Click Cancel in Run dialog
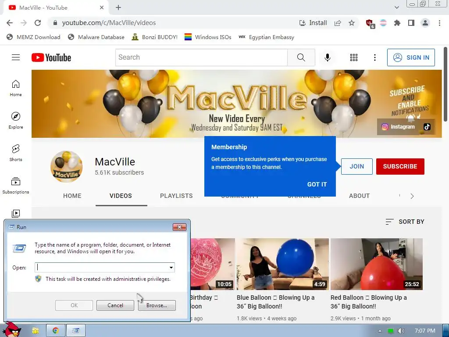Screen dimensions: 449x337 (115, 305)
